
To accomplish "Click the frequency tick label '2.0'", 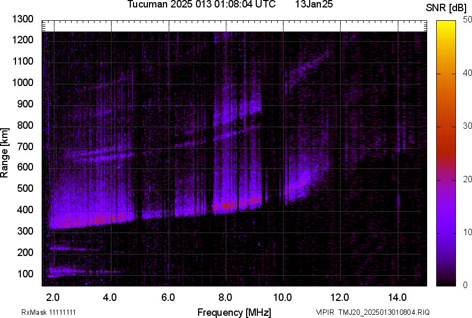I will (53, 298).
